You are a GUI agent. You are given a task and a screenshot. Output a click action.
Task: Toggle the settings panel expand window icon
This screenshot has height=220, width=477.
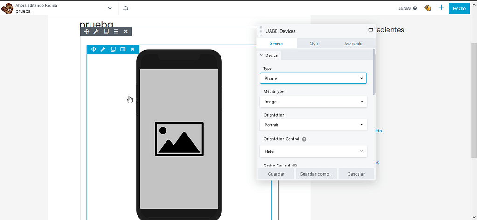371,30
